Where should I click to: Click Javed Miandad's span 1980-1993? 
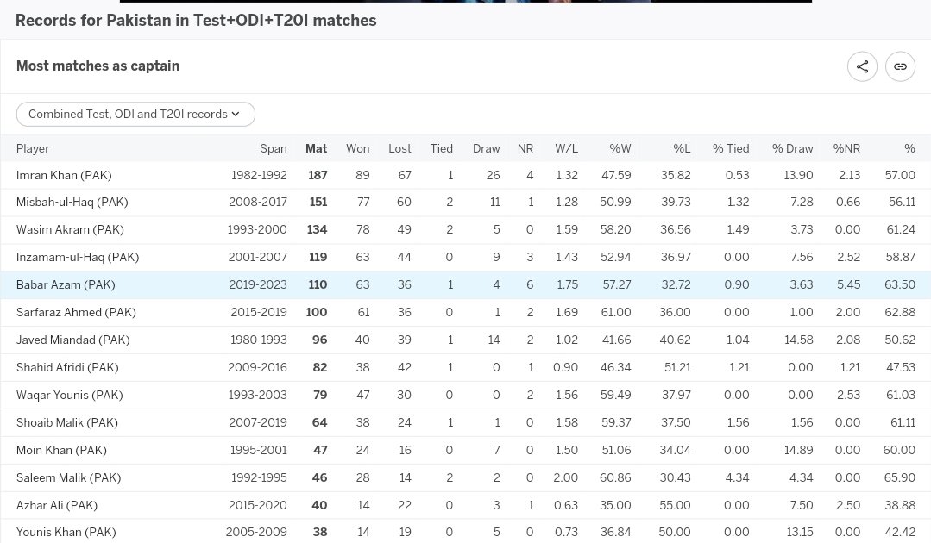pos(258,340)
